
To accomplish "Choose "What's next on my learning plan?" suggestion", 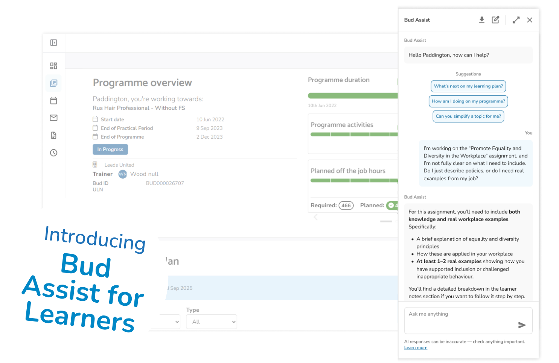I will point(468,86).
